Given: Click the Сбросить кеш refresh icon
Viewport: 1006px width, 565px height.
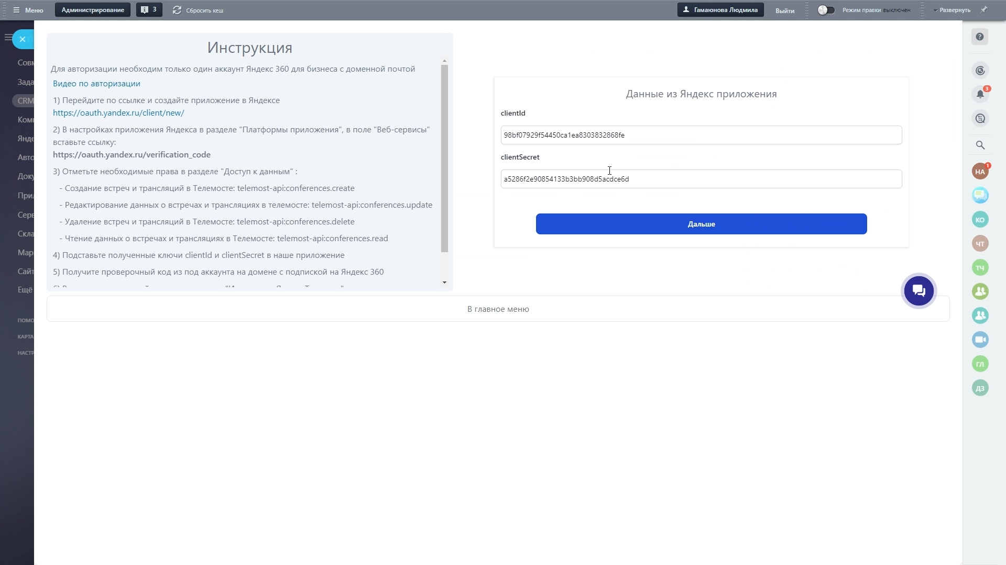Looking at the screenshot, I should coord(177,10).
